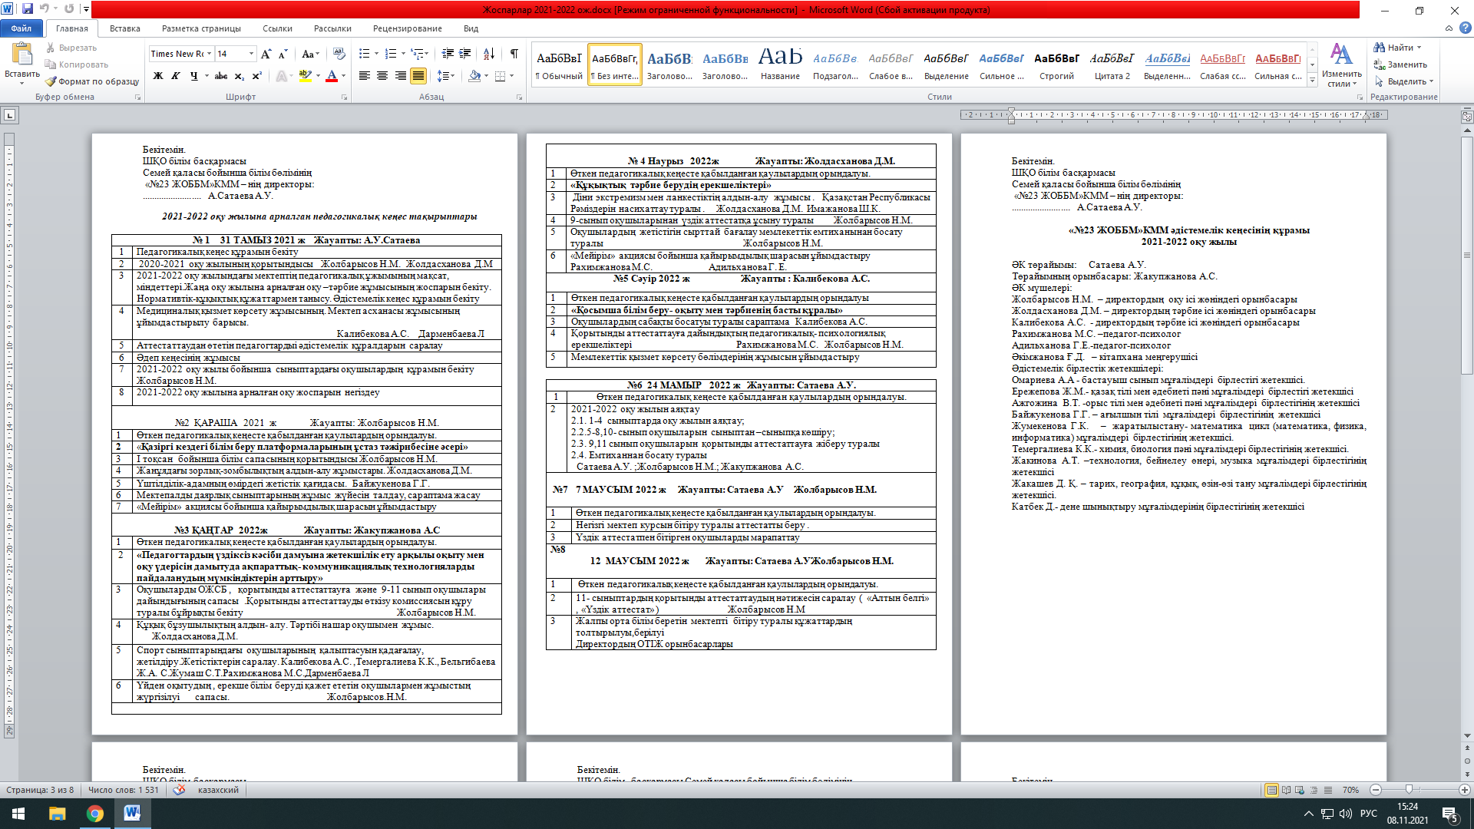
Task: Toggle Italic (К) formatting
Action: pyautogui.click(x=176, y=76)
